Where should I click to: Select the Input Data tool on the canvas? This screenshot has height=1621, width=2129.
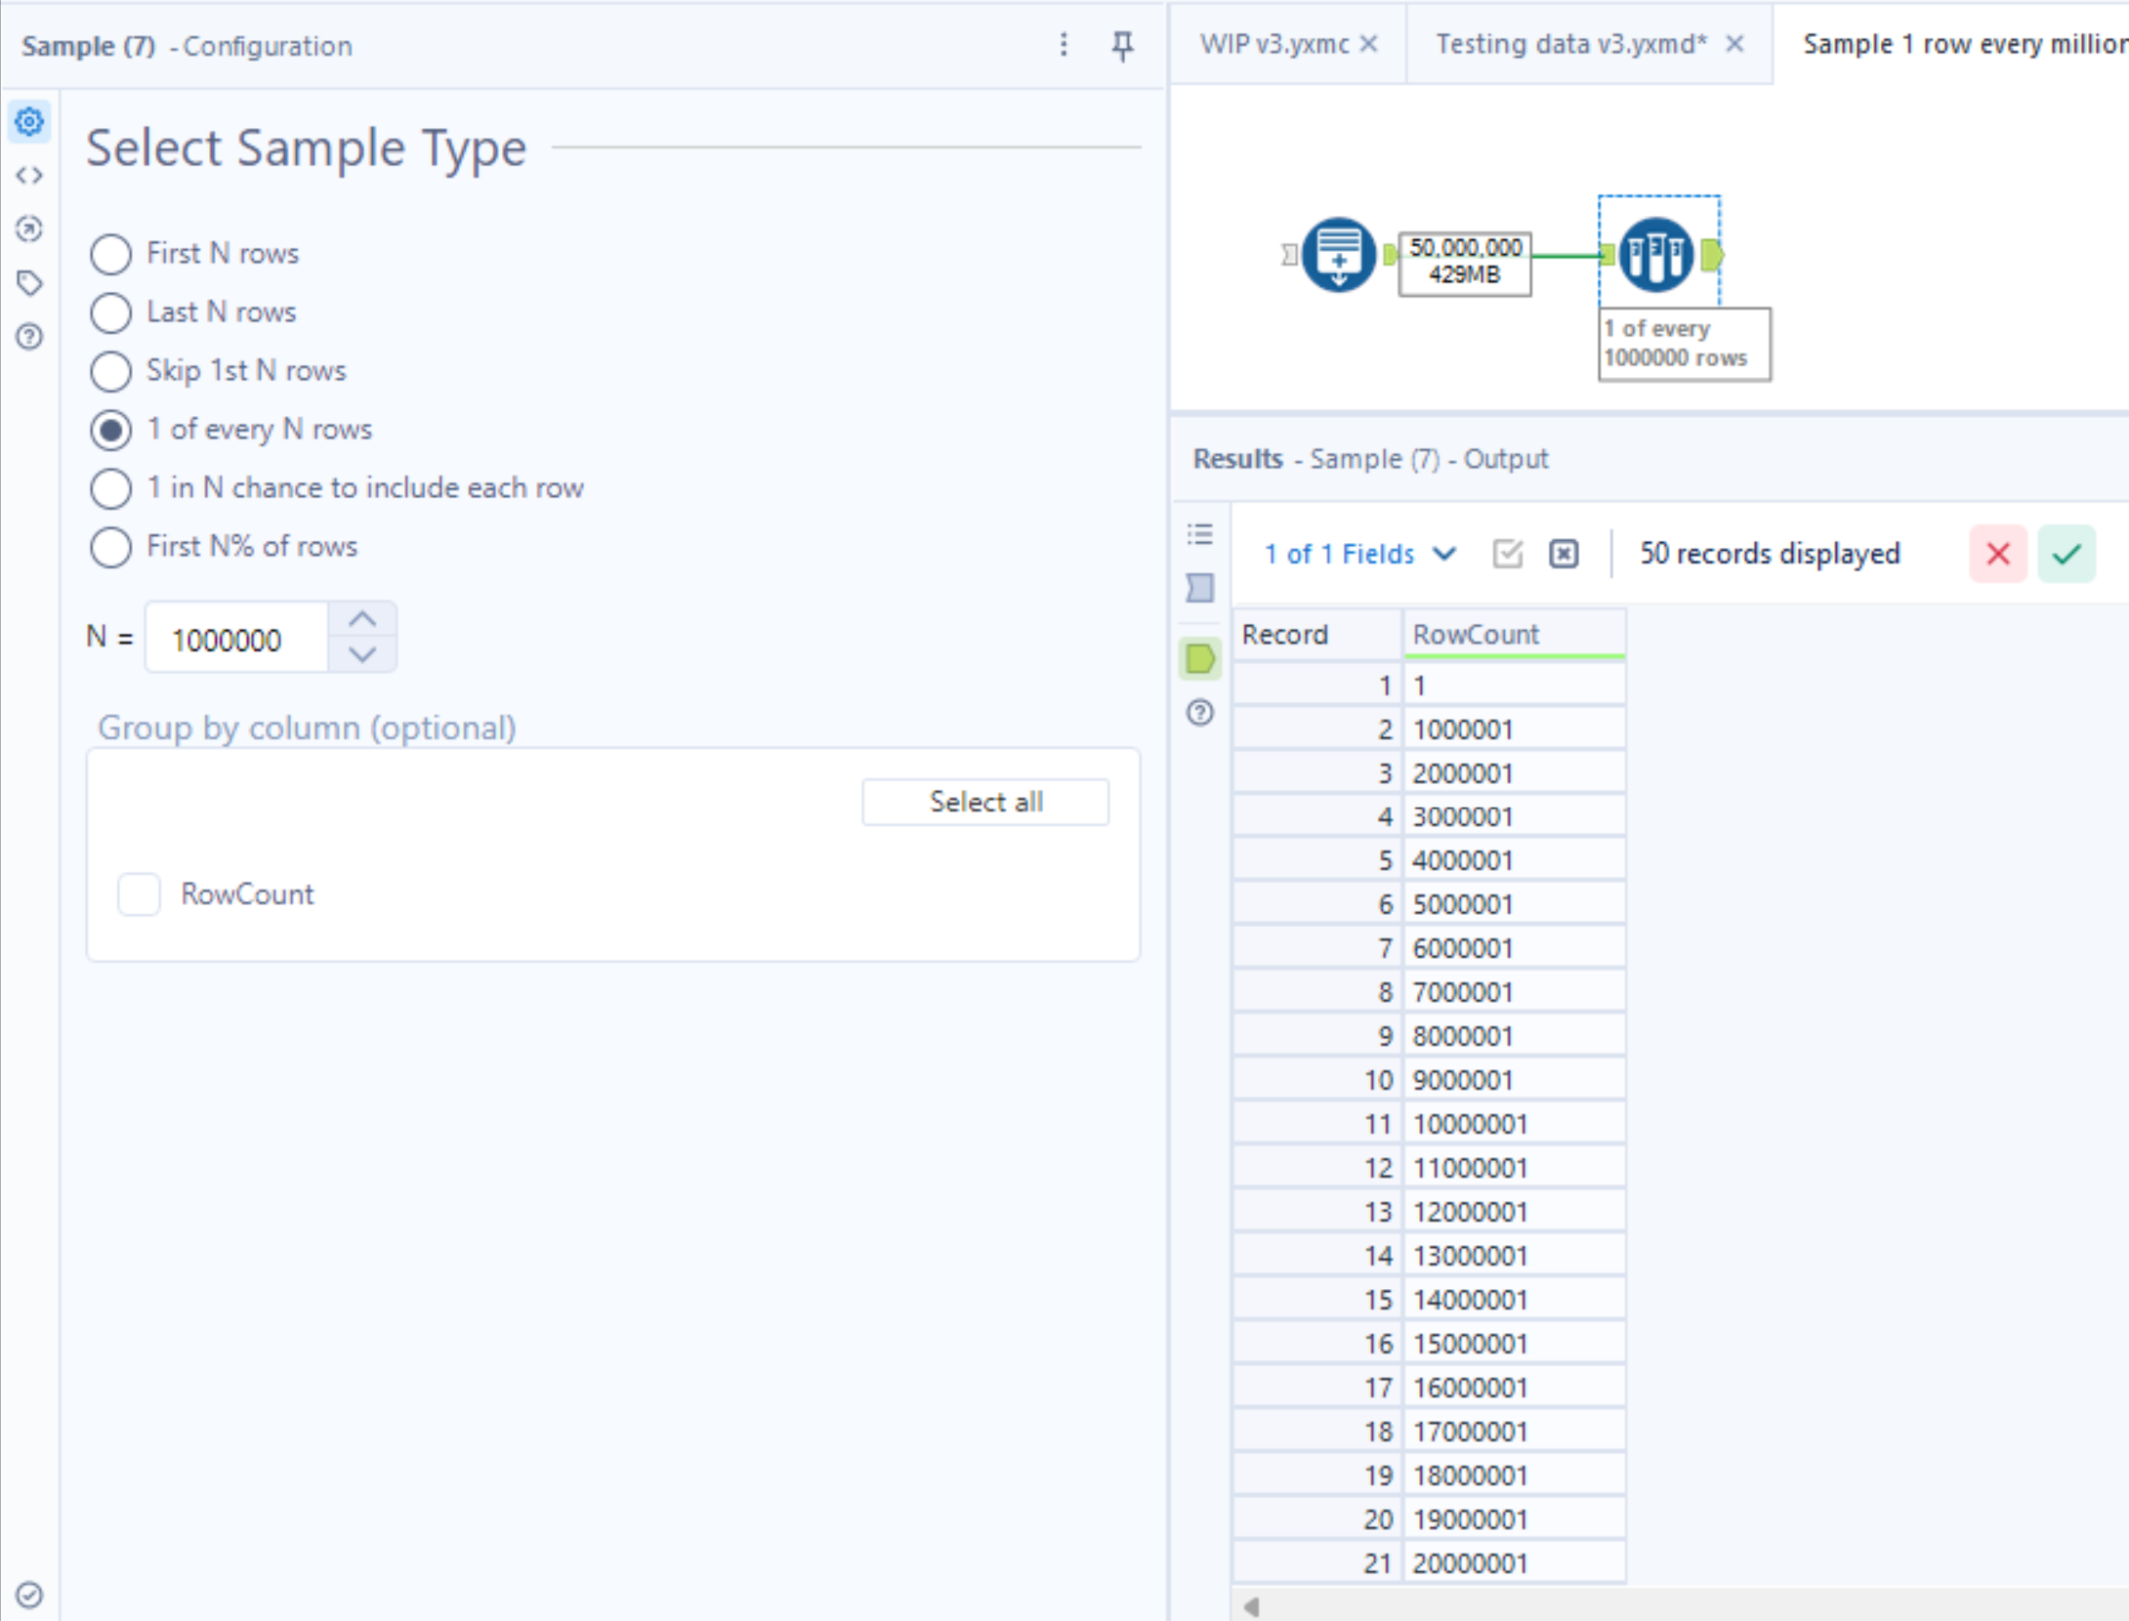pos(1338,256)
